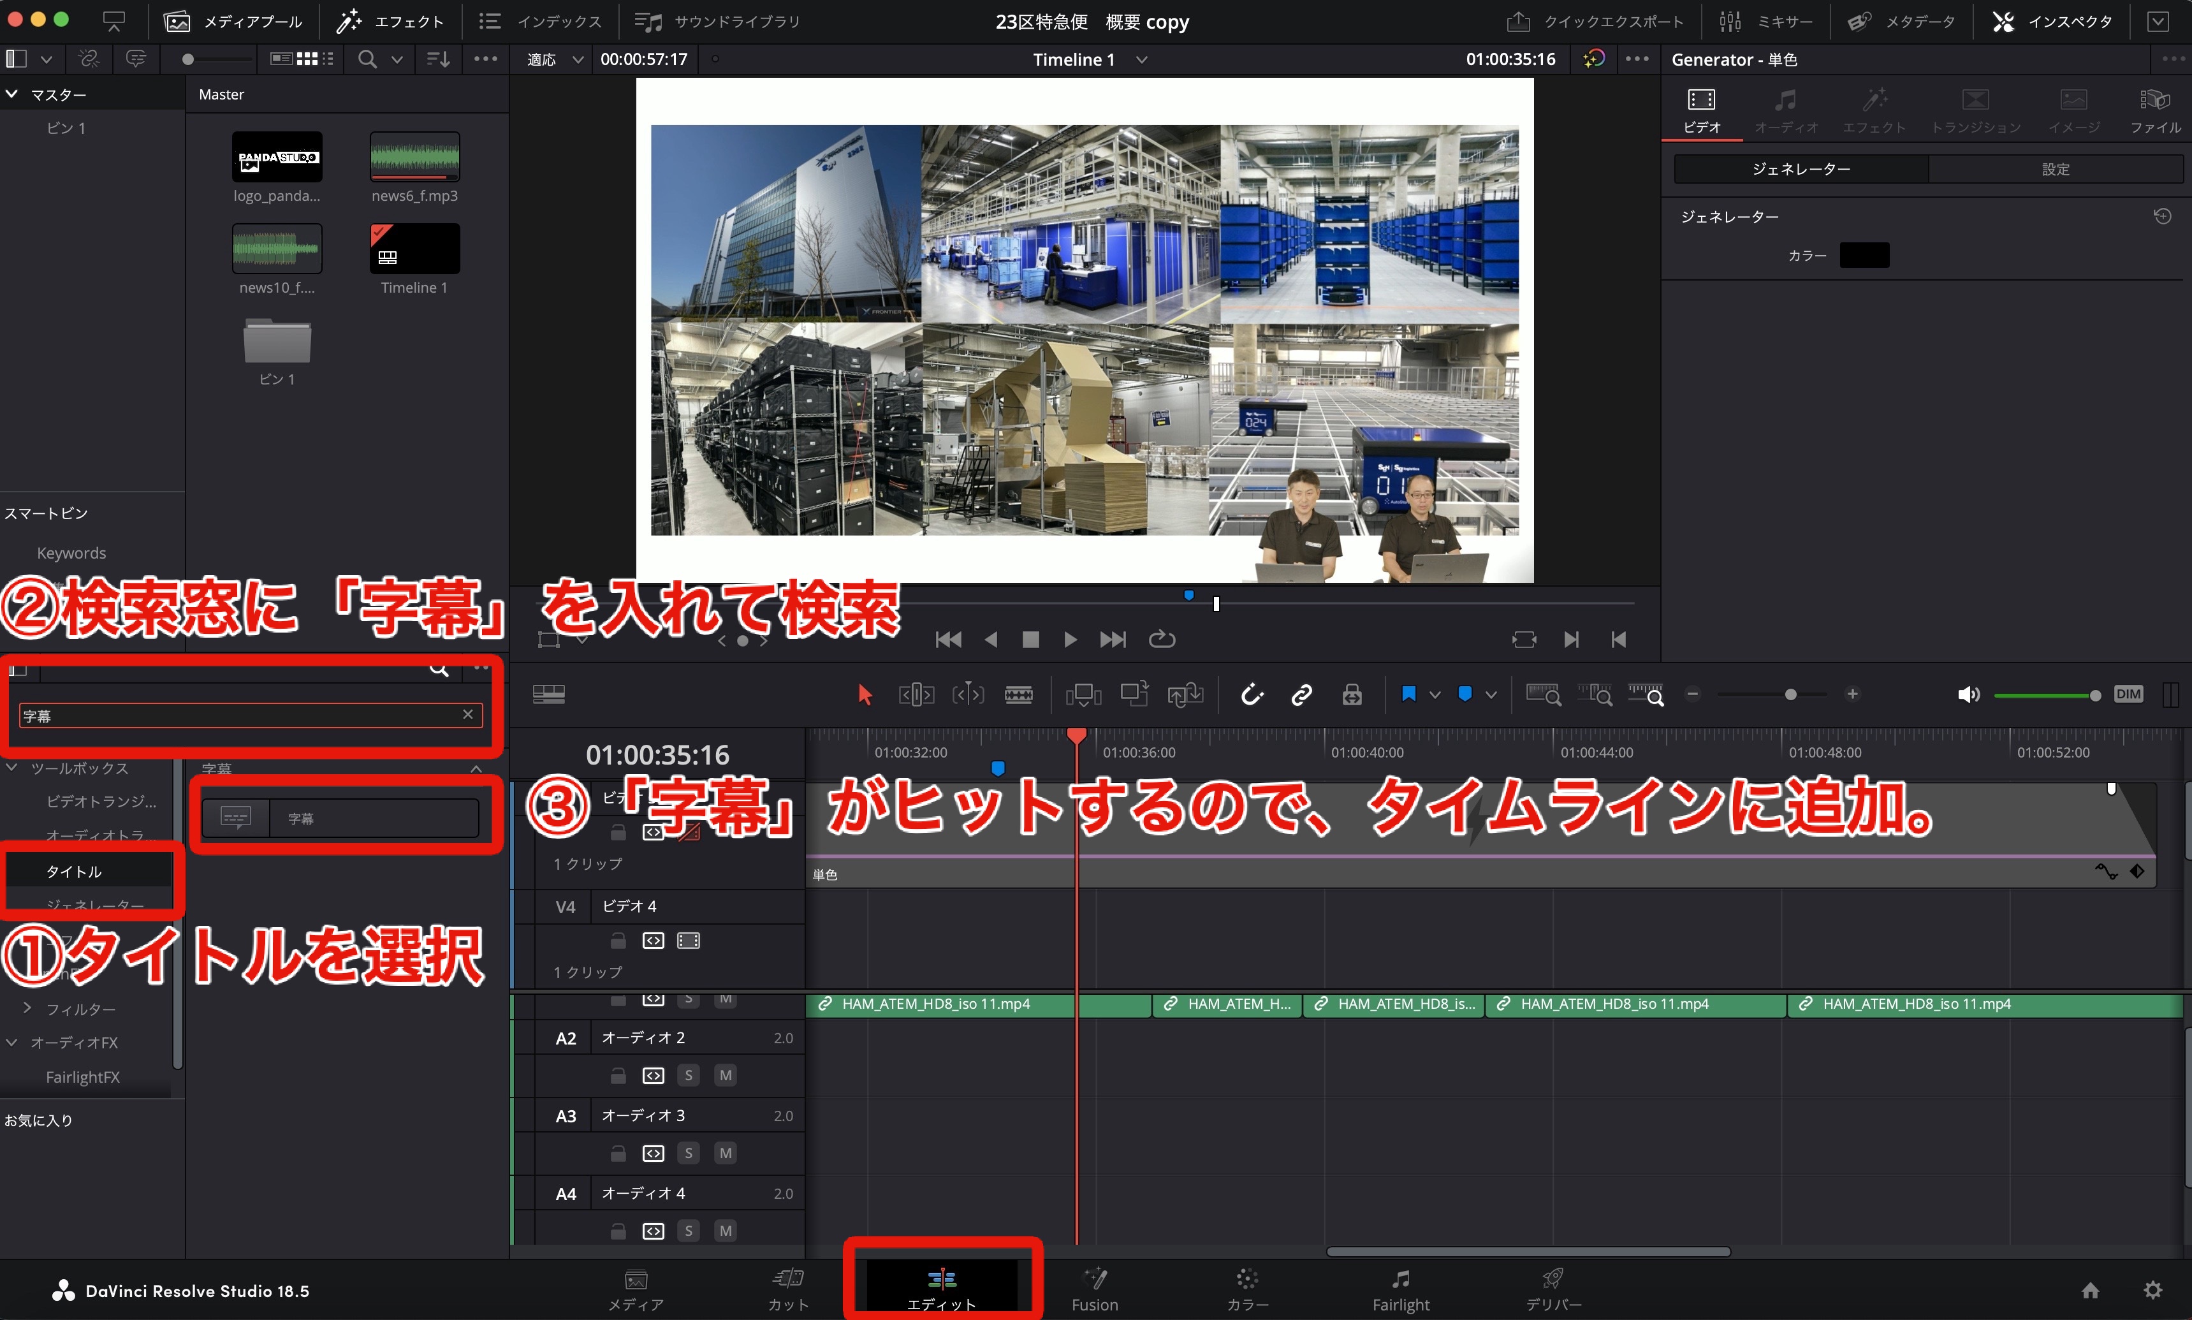2192x1320 pixels.
Task: Mute the Audio 3 track
Action: [x=726, y=1153]
